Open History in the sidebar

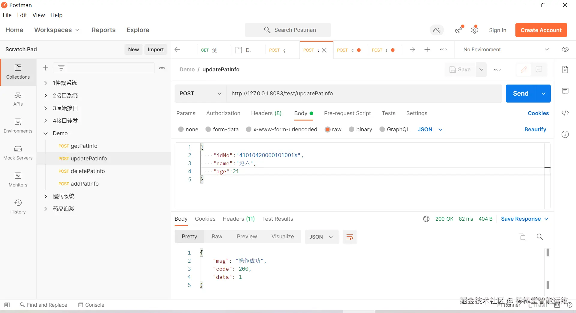point(18,207)
